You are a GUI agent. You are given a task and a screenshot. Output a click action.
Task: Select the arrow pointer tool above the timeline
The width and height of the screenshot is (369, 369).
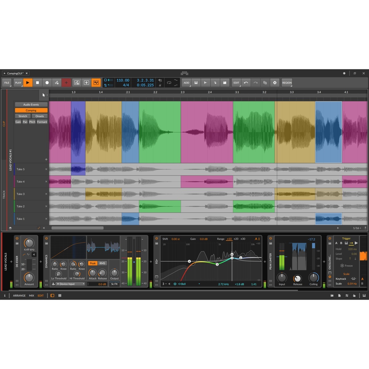tap(43, 95)
